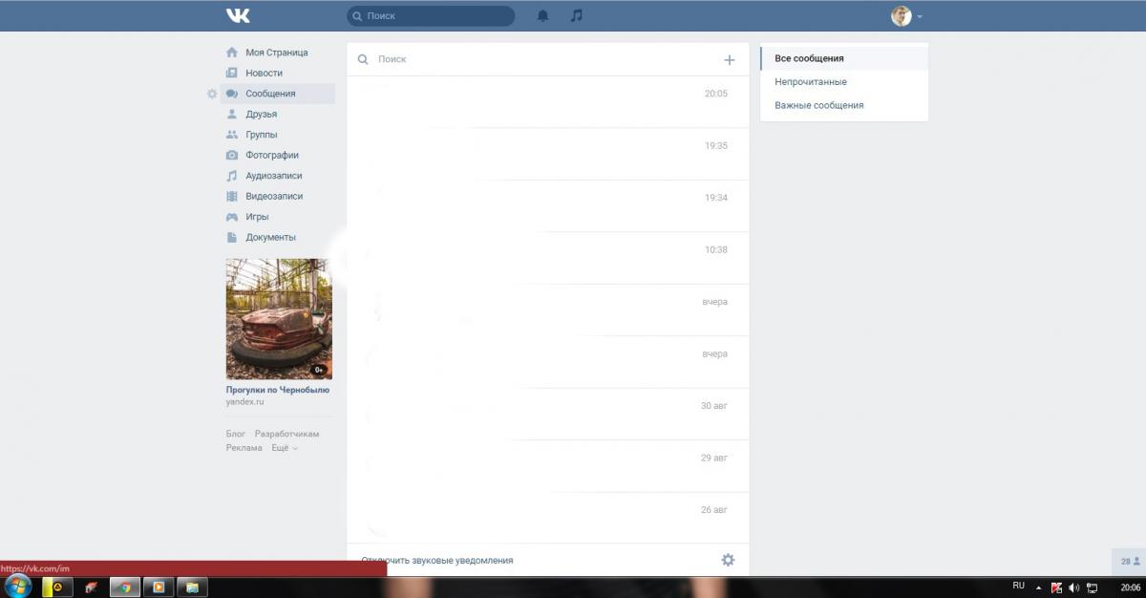Open the Блог footer link

tap(236, 434)
